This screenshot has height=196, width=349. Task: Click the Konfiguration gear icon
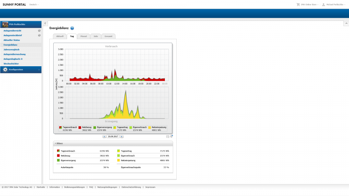tap(5, 70)
